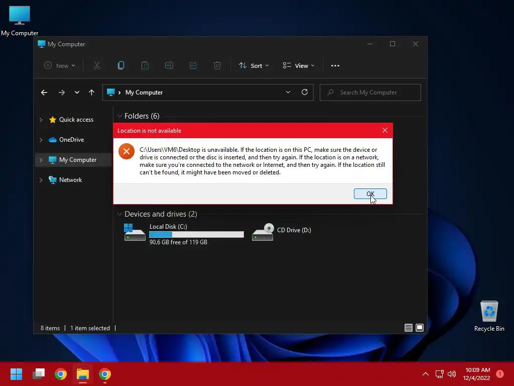Open Task View on the taskbar
514x386 pixels.
click(39, 374)
